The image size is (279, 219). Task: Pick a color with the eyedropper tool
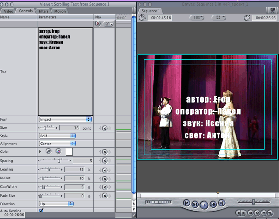click(x=48, y=151)
